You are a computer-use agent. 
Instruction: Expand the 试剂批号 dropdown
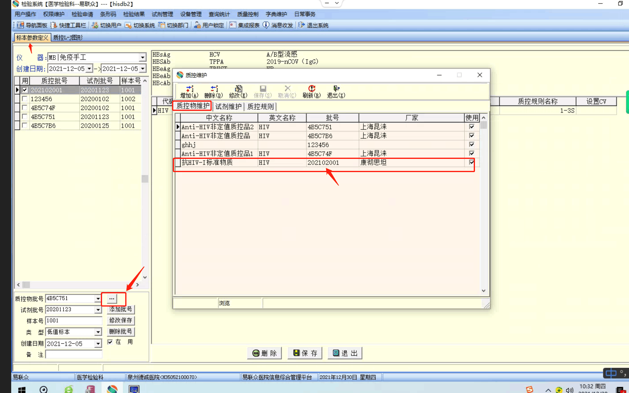(98, 310)
